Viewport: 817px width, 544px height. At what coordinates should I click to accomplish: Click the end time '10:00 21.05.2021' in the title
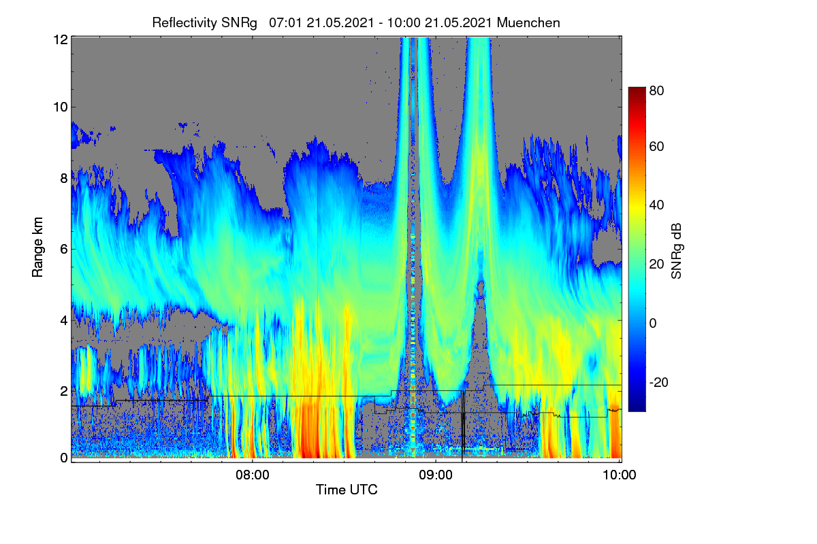point(439,22)
